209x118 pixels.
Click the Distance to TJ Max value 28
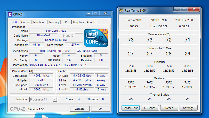(x=168, y=54)
